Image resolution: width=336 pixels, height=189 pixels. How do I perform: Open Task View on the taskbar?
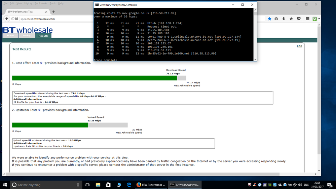[87, 185]
